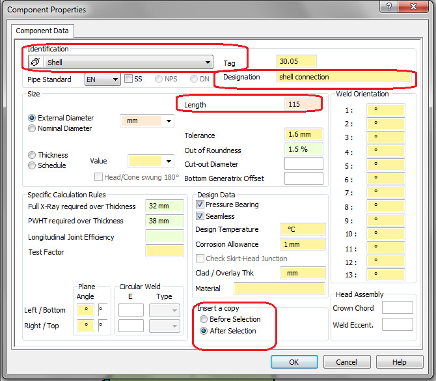Click Weld Orientation field 5
The image size is (436, 381).
point(386,165)
